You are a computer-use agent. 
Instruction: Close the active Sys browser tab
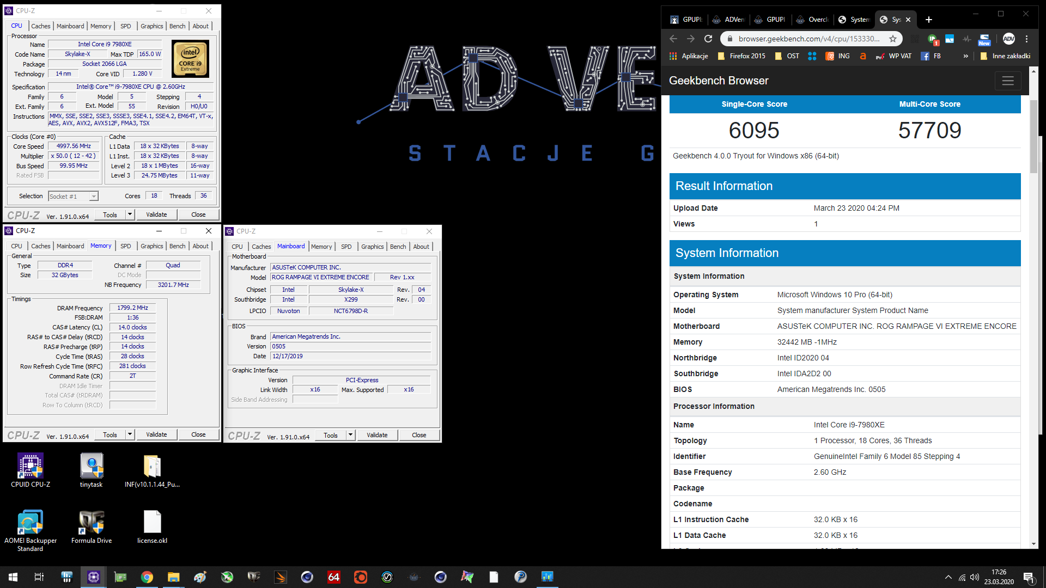[x=908, y=20]
